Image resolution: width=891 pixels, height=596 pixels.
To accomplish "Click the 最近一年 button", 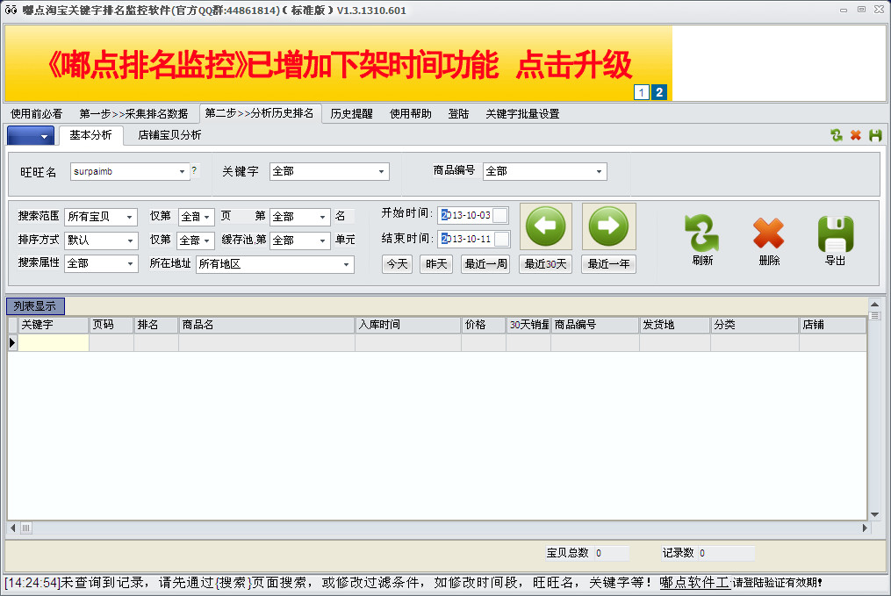I will (608, 264).
